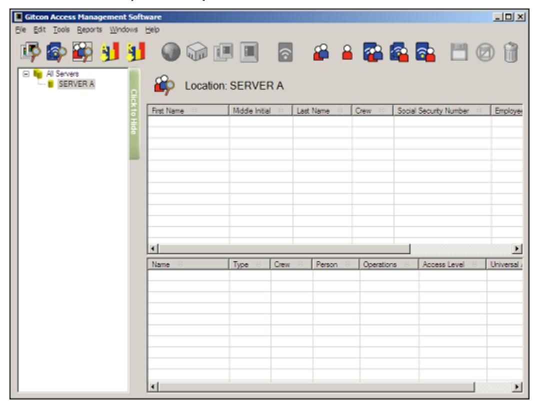Open the Tools menu

(x=61, y=30)
